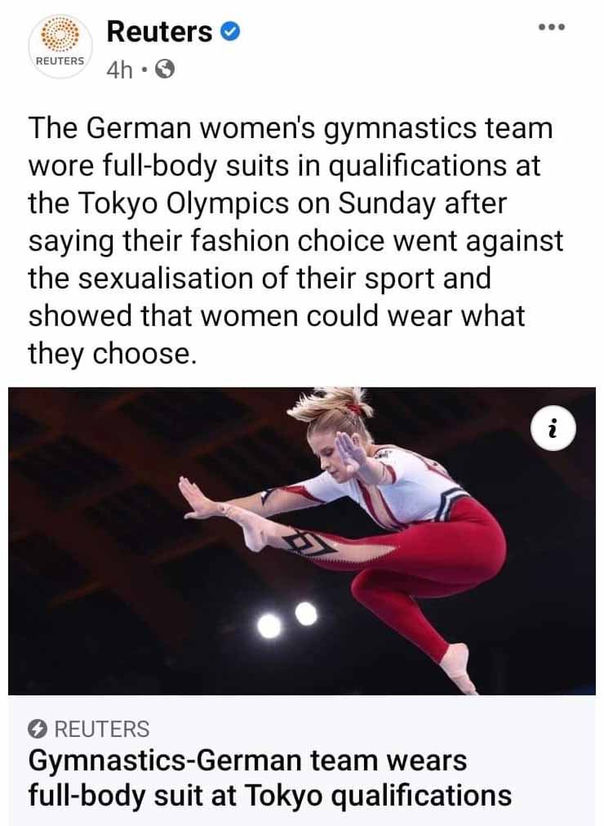Click the REUTERS source label under the photo
Screen dimensions: 604x826
click(102, 729)
